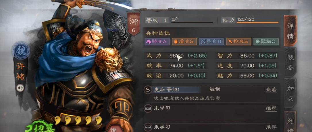This screenshot has width=312, height=132.
Task: Switch to the 装备 equipment tab
Action: pyautogui.click(x=290, y=63)
